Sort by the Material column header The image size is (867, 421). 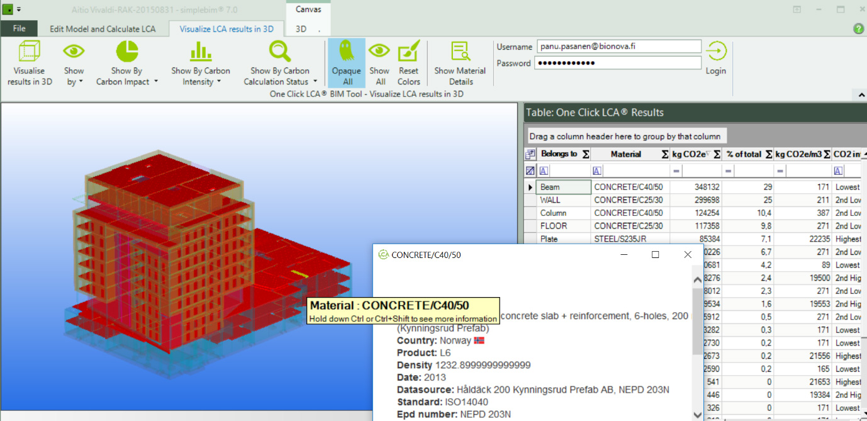(x=625, y=154)
